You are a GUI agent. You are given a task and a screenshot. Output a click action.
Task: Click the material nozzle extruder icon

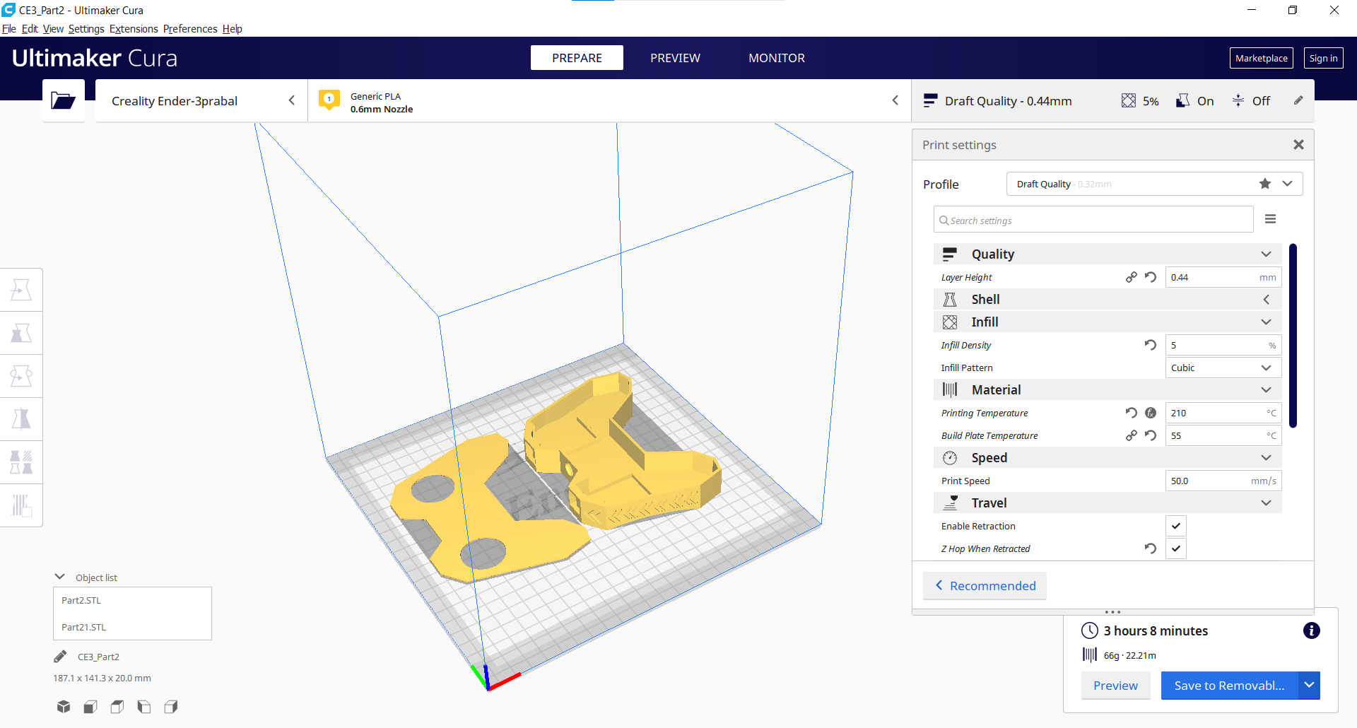coord(329,100)
